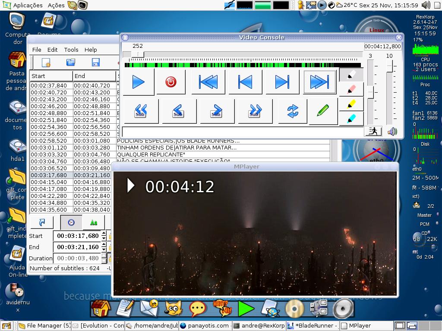442x331 pixels.
Task: Select the row starting 00:03:17,680
Action: (x=70, y=175)
